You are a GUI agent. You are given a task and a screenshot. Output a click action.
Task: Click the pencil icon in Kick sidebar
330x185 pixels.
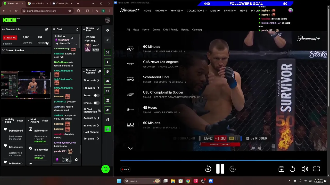(108, 40)
